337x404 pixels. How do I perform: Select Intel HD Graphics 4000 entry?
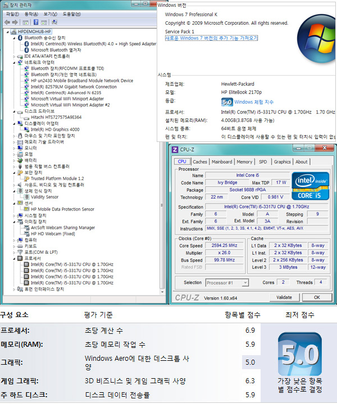[x=55, y=130]
